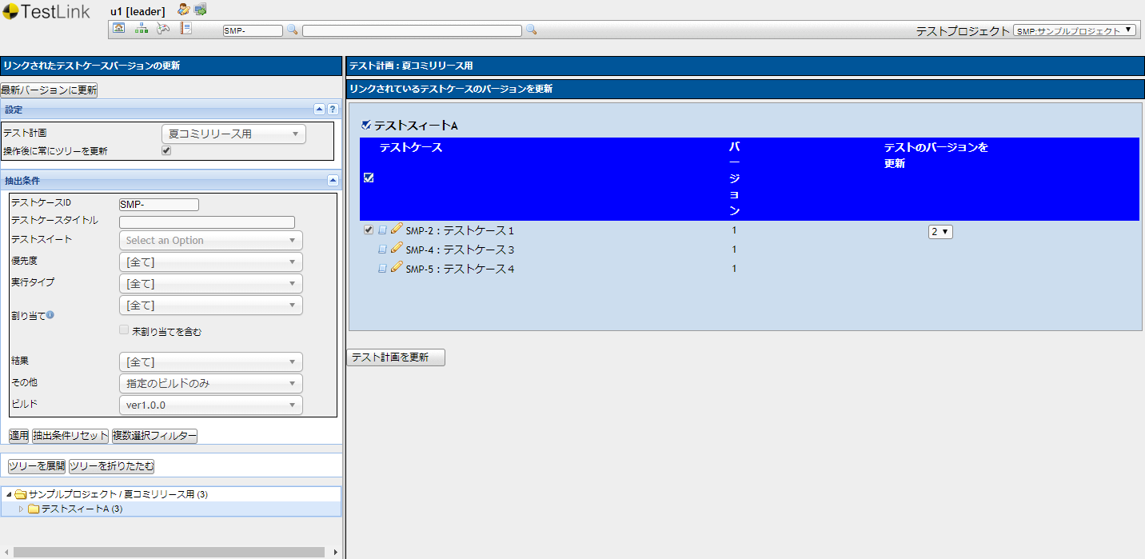Click テスト計画を更新 button
This screenshot has width=1145, height=559.
coord(396,357)
